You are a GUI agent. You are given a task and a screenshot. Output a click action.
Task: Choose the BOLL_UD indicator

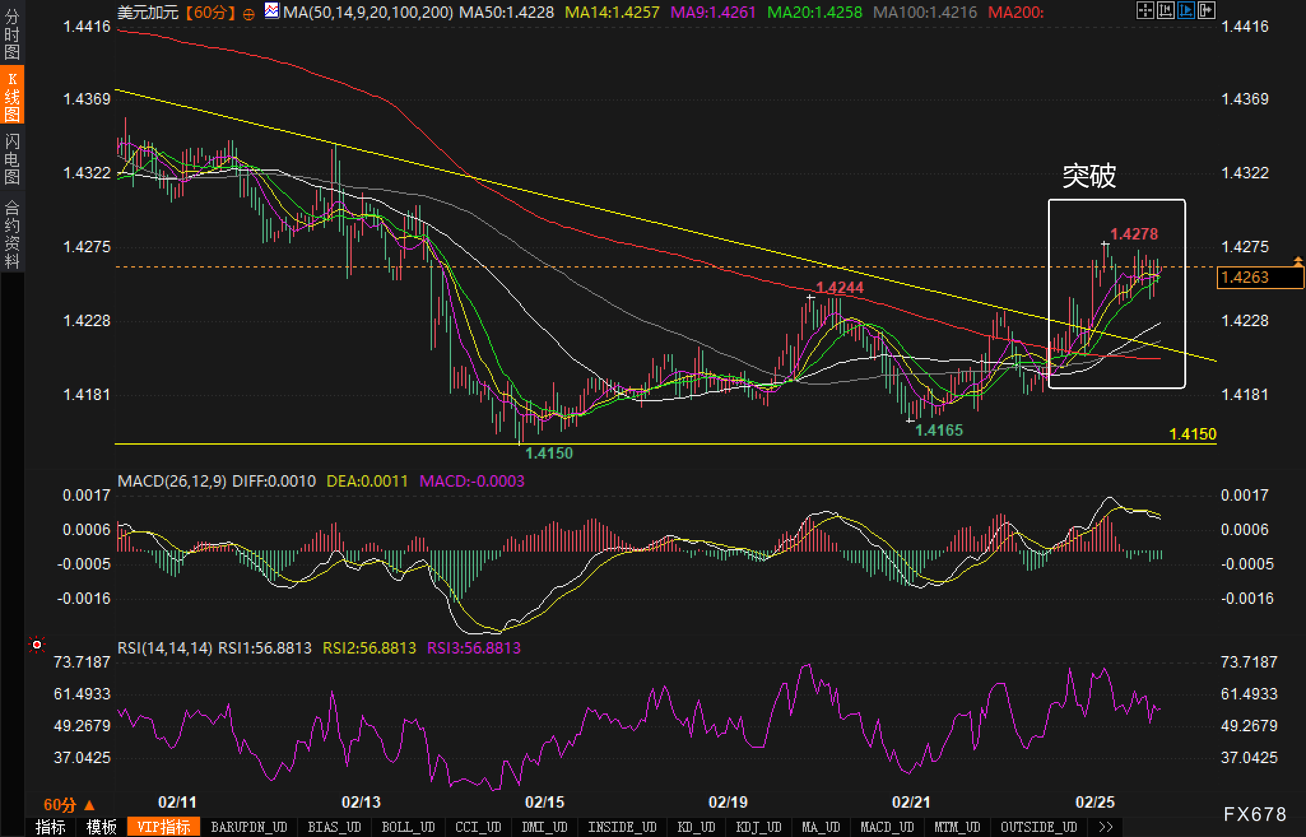click(x=408, y=827)
